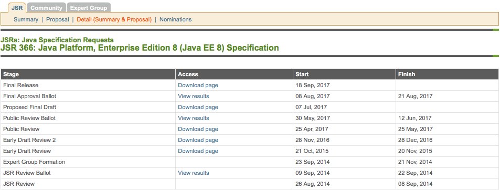View results of Final Approval Ballot
Viewport: 500px width, 190px height.
pyautogui.click(x=194, y=96)
